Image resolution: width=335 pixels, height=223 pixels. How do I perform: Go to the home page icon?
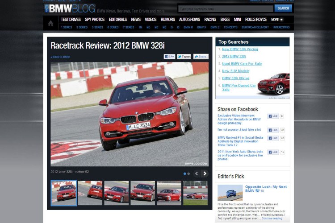pyautogui.click(x=50, y=23)
